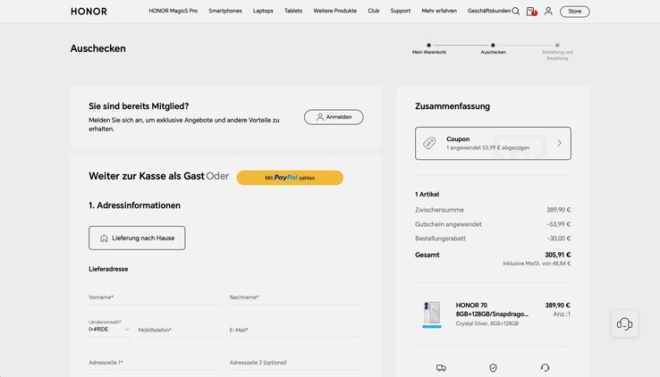Pay with the PayPal button
Image resolution: width=660 pixels, height=377 pixels.
coord(290,178)
